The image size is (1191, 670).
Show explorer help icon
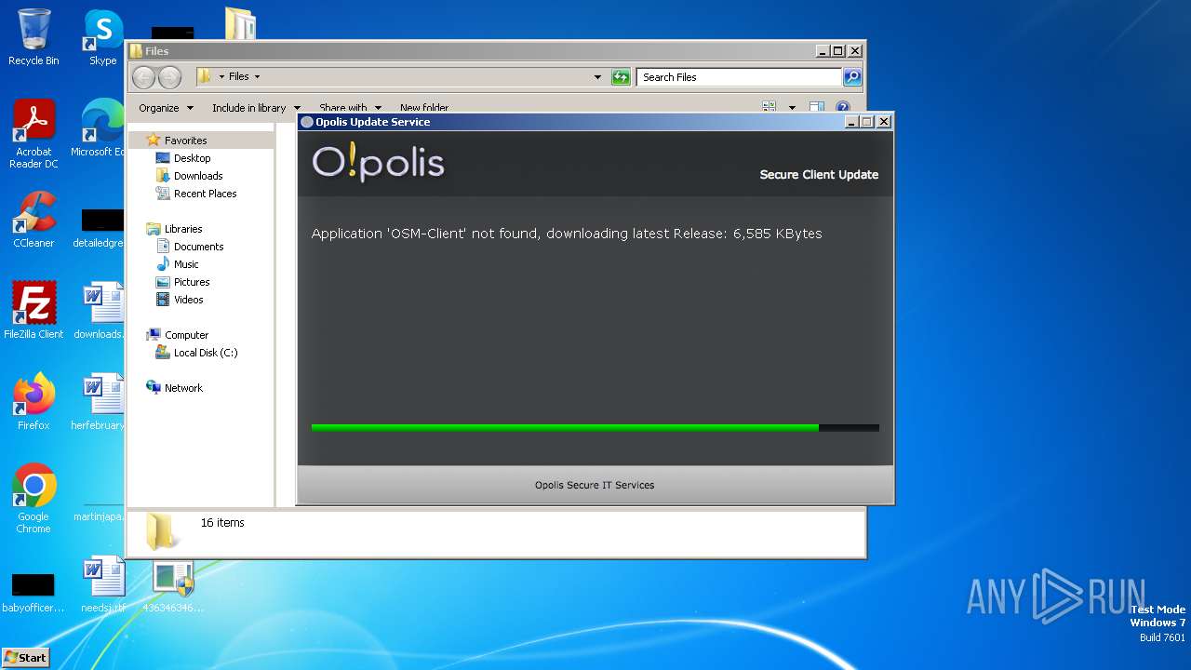[842, 108]
